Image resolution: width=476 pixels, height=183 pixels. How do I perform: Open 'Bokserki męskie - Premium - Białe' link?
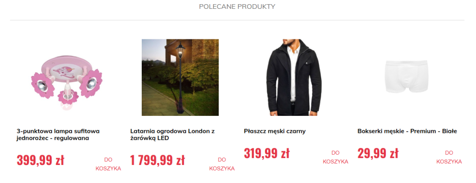point(407,131)
